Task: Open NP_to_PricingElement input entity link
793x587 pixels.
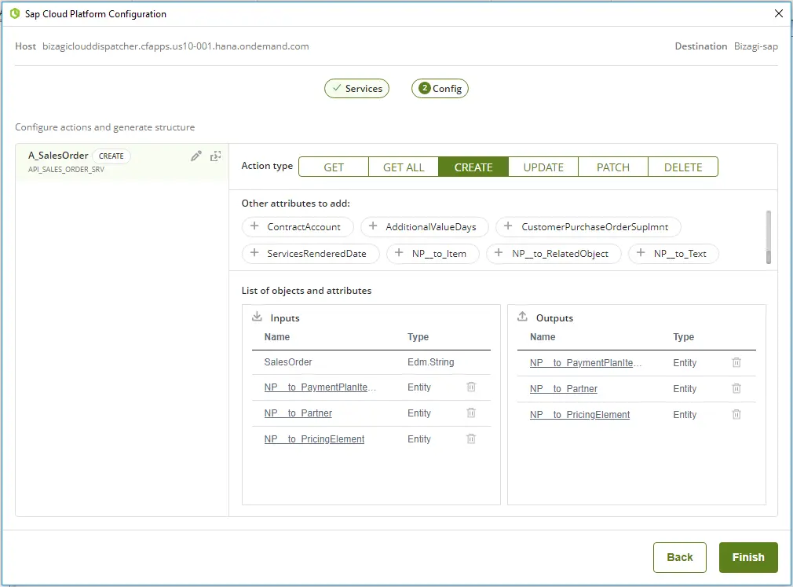Action: pos(314,438)
